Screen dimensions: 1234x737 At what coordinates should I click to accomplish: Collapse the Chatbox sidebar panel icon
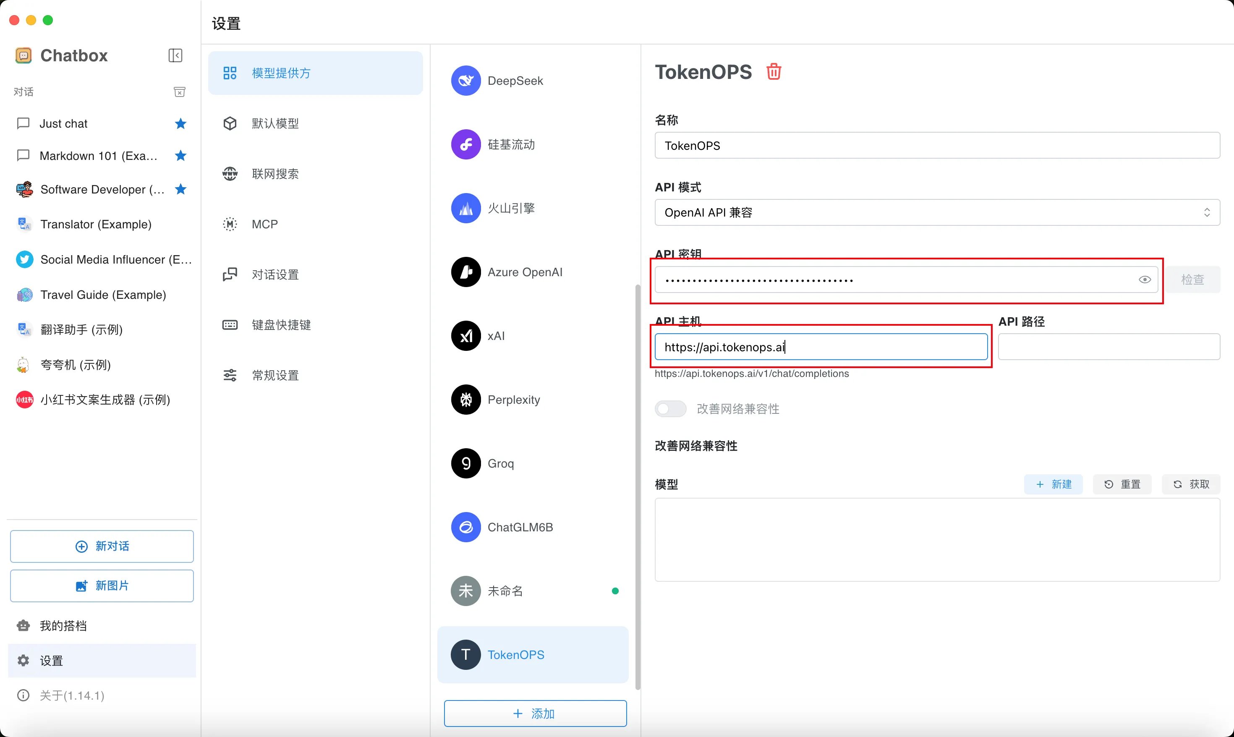pos(175,55)
